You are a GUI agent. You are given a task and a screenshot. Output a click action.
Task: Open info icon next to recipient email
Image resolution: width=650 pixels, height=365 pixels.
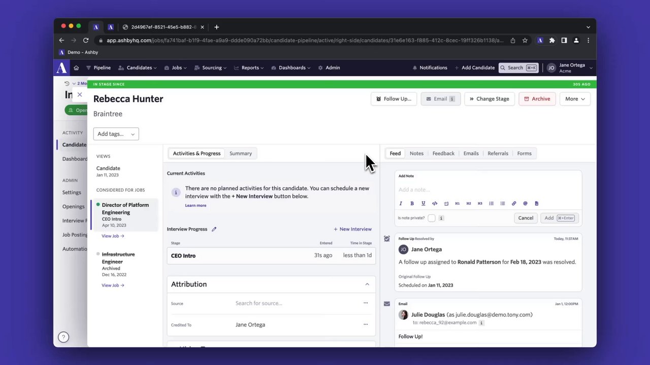(481, 322)
